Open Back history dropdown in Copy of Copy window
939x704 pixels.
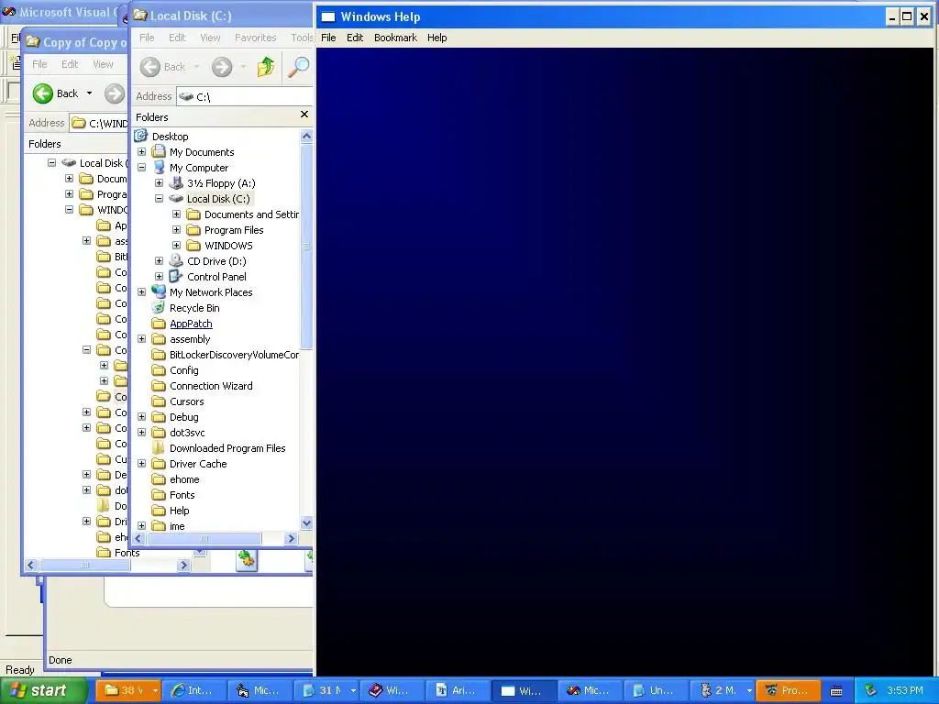(x=89, y=93)
